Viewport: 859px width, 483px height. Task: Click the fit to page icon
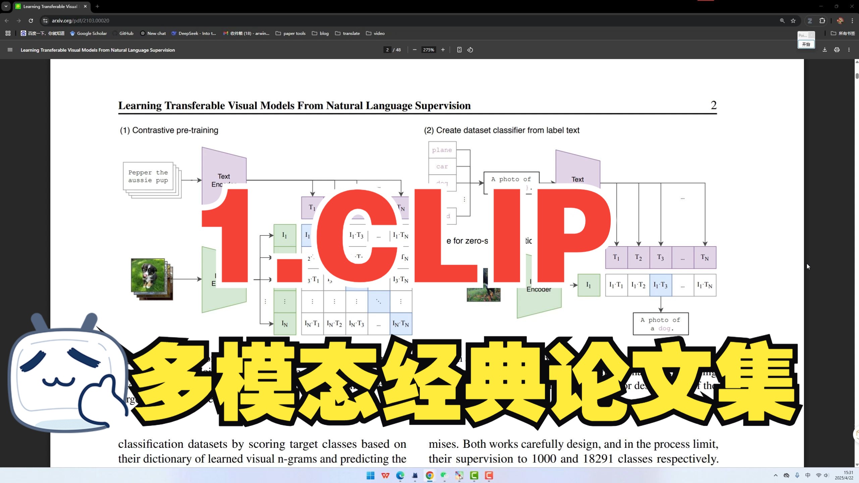[x=459, y=50]
